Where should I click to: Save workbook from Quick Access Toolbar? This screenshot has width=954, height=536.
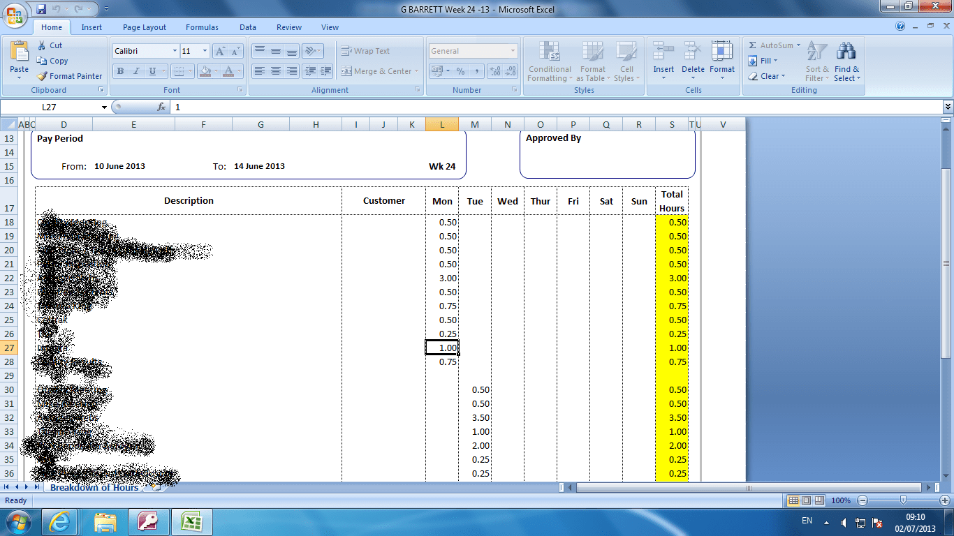tap(41, 9)
